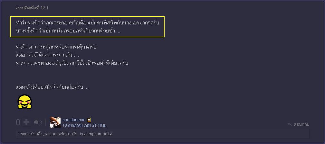
Task: Click the vote score number 0
Action: tap(18, 122)
